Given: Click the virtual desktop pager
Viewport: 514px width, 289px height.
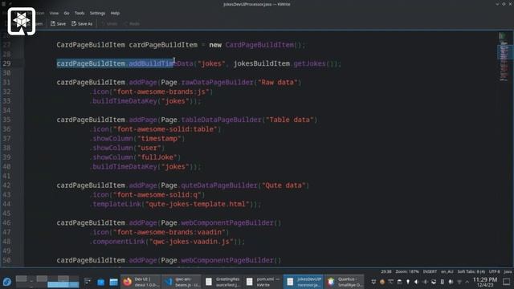Looking at the screenshot, I should point(47,282).
